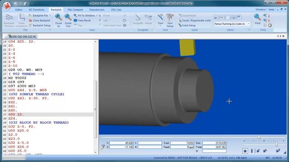Click the Zoom / Regenerate solid icon

coord(180,21)
